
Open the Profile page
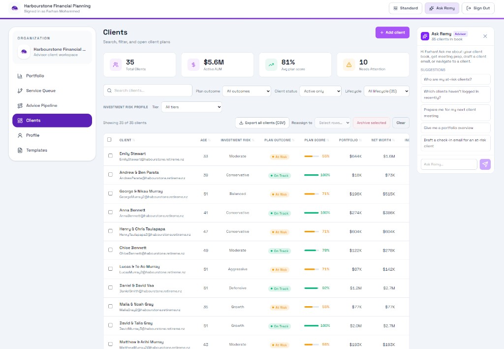[52, 135]
